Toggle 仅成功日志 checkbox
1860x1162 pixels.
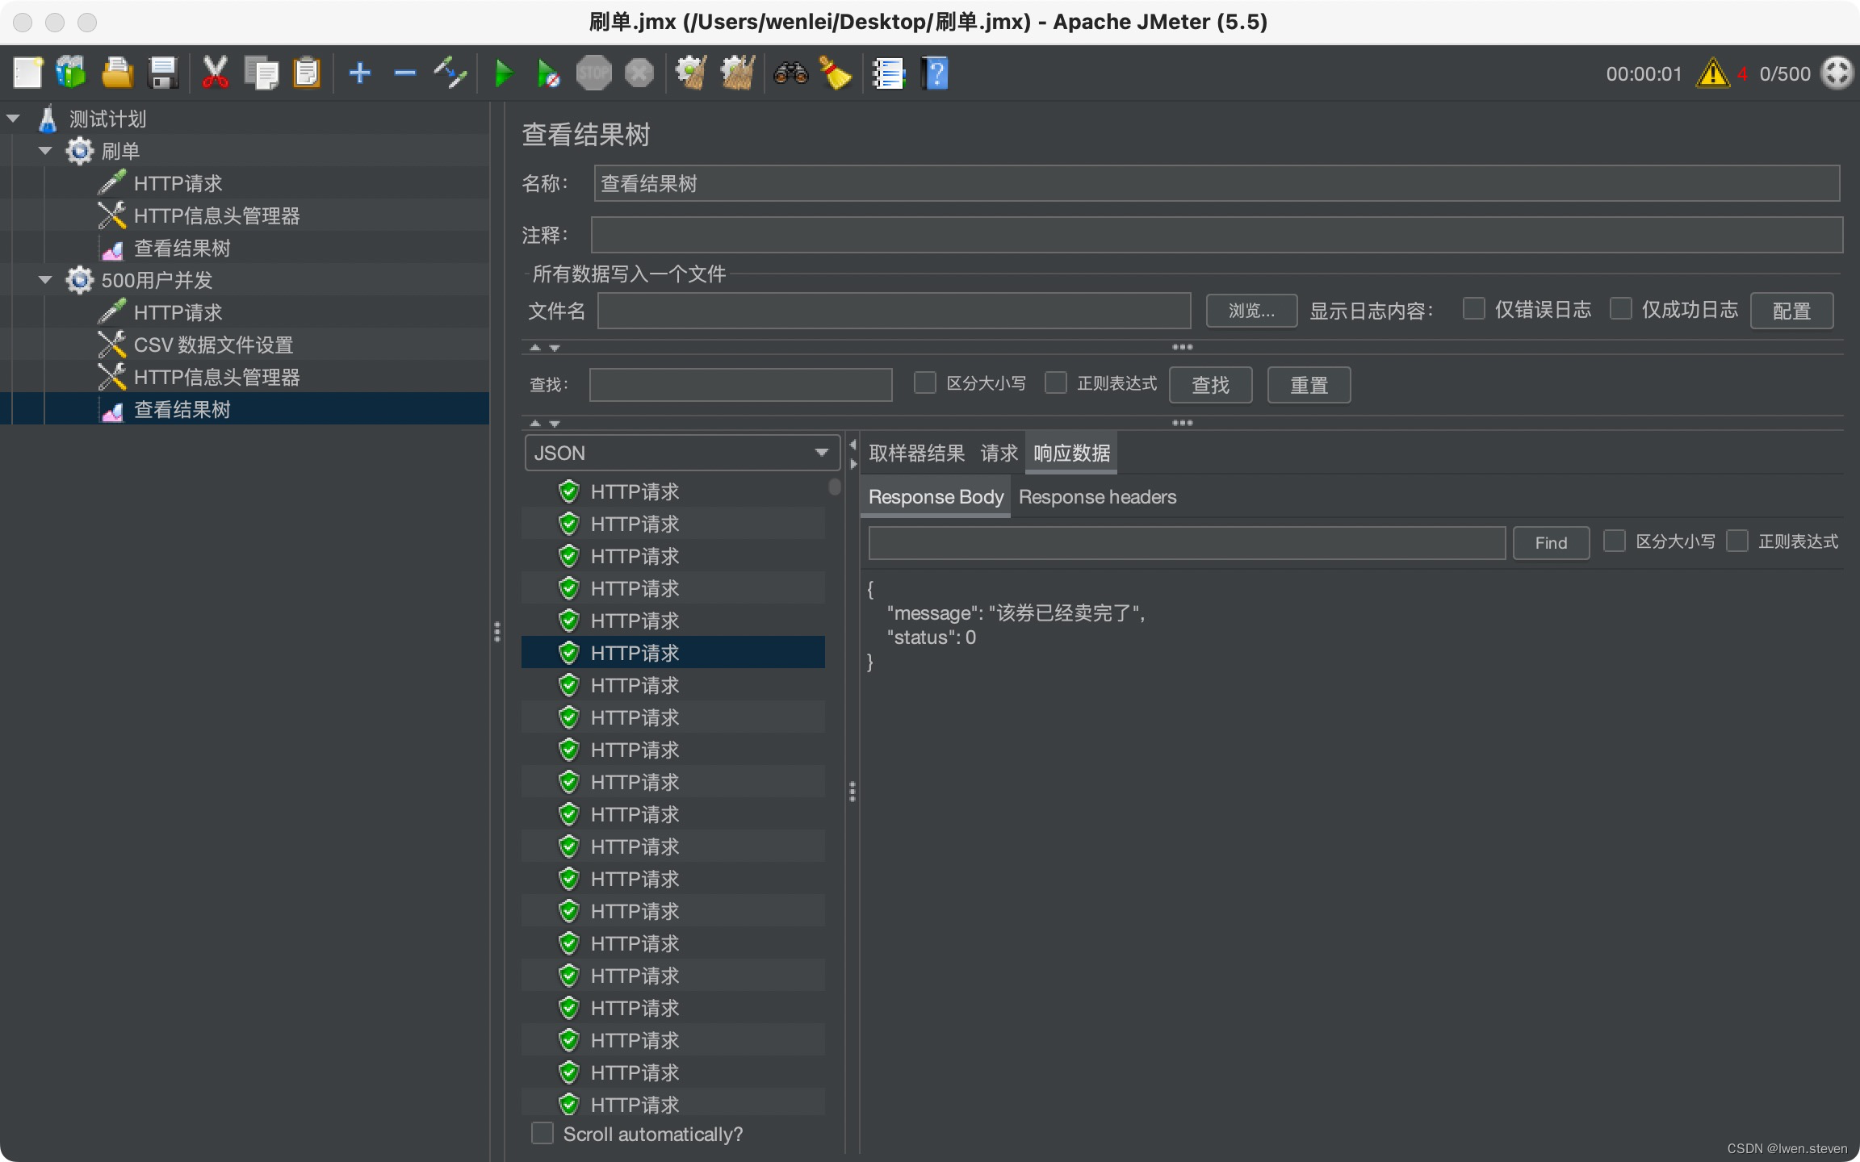click(1621, 309)
